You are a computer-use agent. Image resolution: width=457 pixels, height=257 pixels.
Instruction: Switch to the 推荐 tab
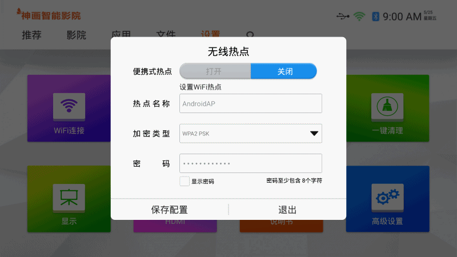(31, 35)
